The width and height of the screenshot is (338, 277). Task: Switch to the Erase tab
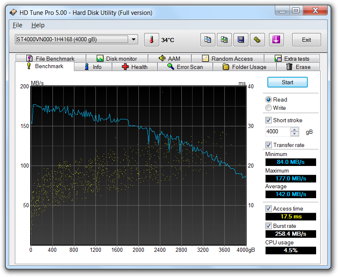tap(298, 67)
